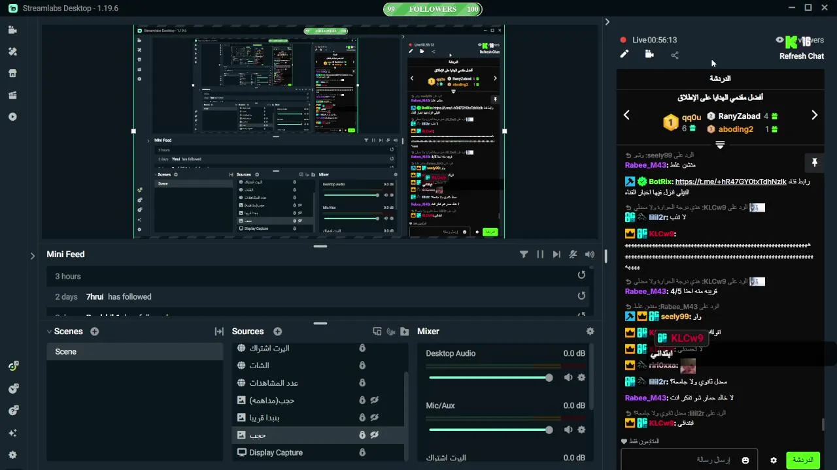
Task: Click Refresh Chat
Action: pos(802,56)
